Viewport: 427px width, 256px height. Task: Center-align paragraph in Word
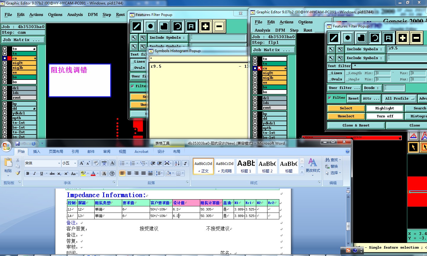tap(129, 173)
